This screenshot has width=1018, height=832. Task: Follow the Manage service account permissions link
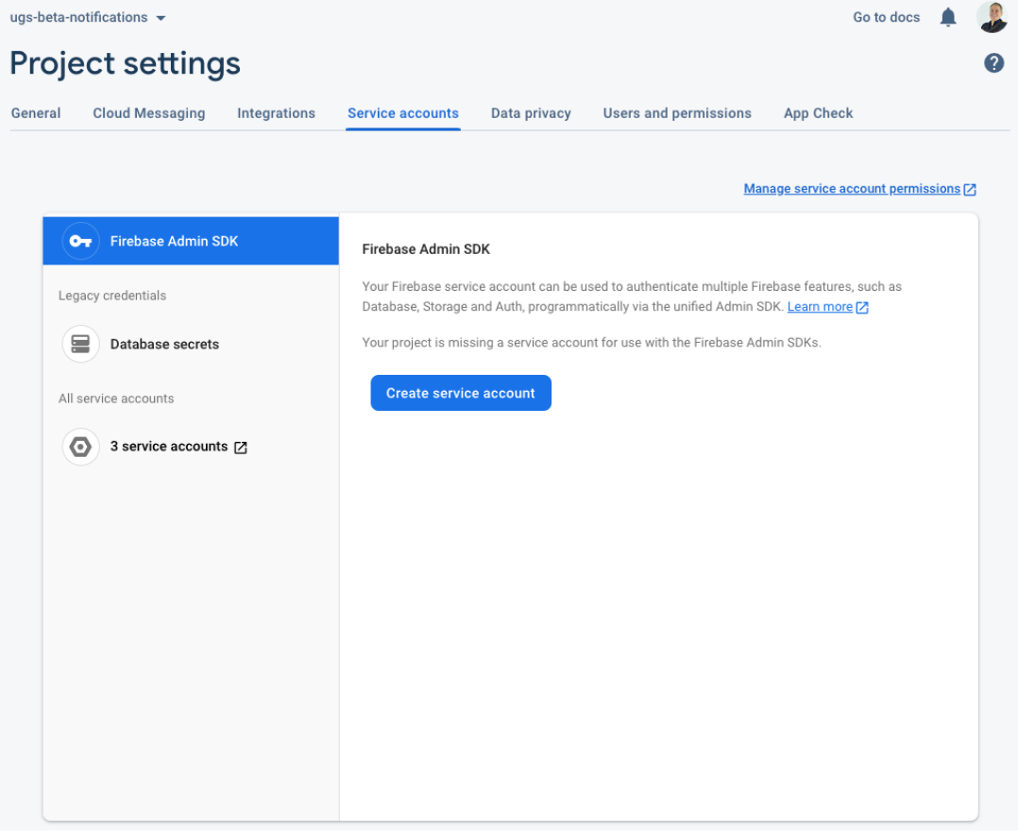(x=851, y=189)
